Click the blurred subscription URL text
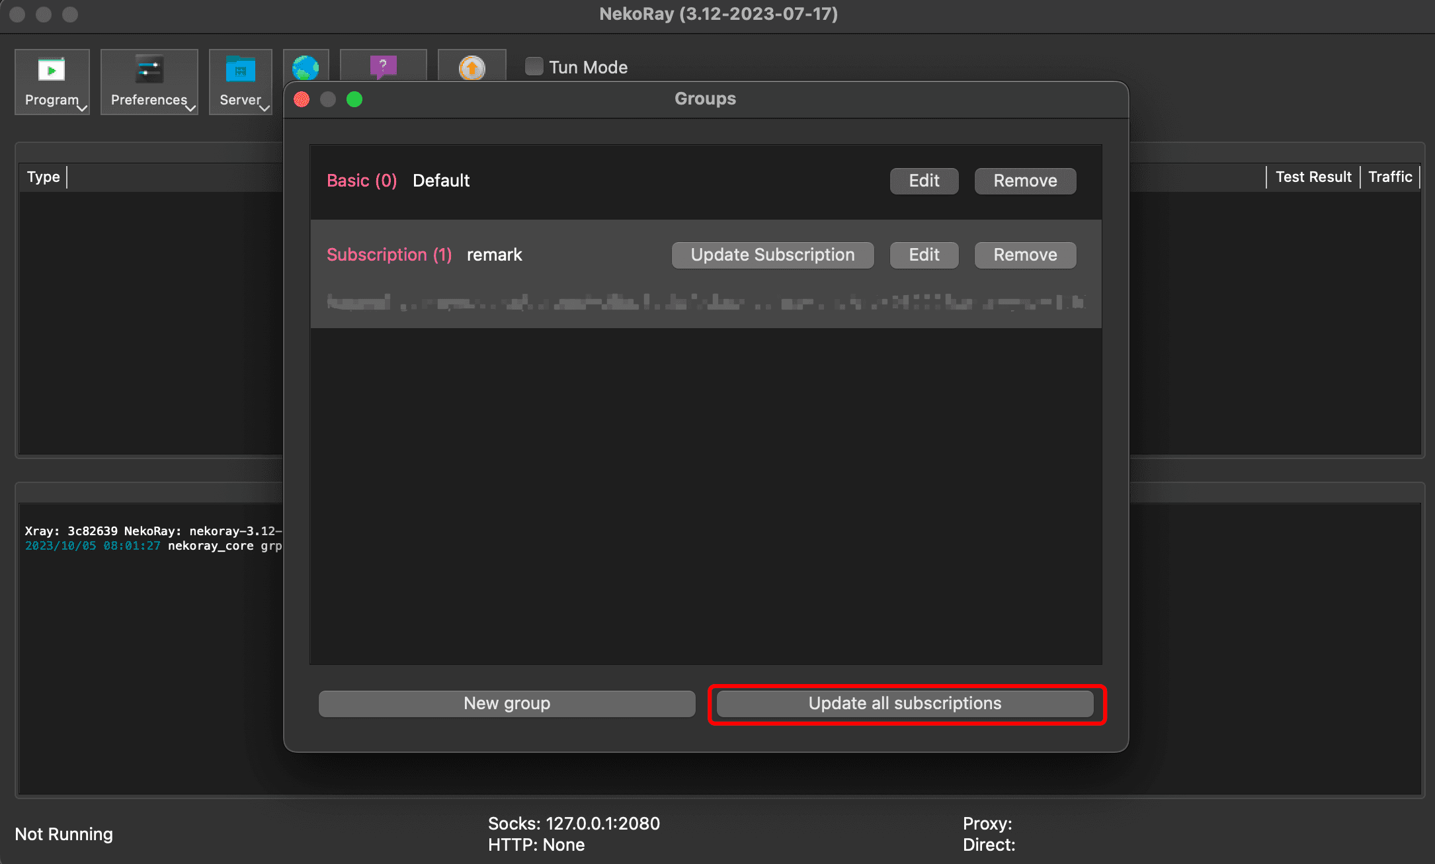 [706, 302]
